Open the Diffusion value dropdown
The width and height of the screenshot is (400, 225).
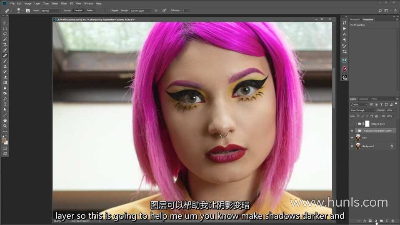click(189, 11)
